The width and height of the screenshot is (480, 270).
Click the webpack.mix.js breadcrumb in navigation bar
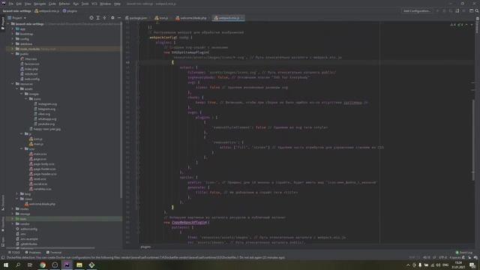point(46,11)
